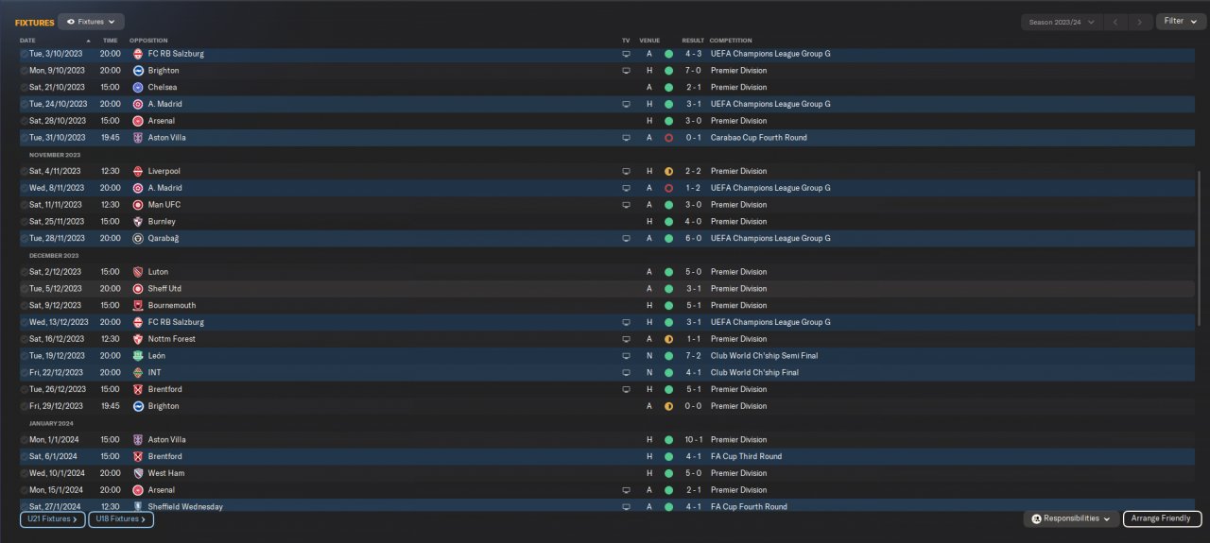Open the Fixtures view dropdown with eye icon
This screenshot has width=1210, height=543.
pos(91,21)
